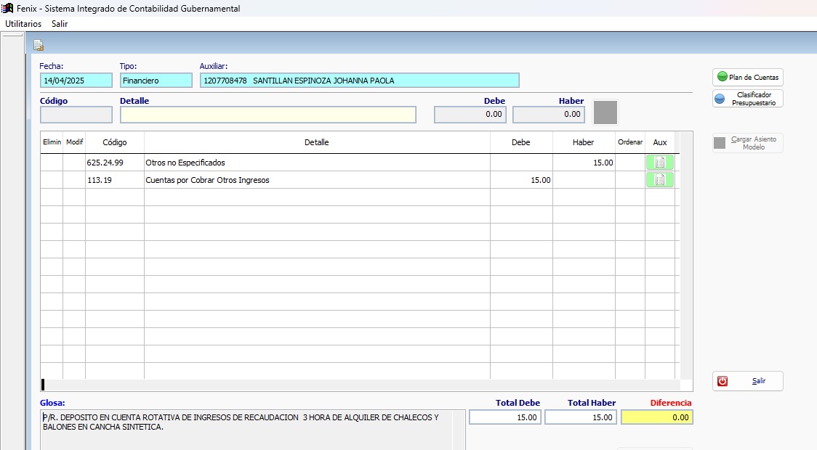The image size is (817, 450).
Task: Focus the empty Código input box
Action: [76, 115]
